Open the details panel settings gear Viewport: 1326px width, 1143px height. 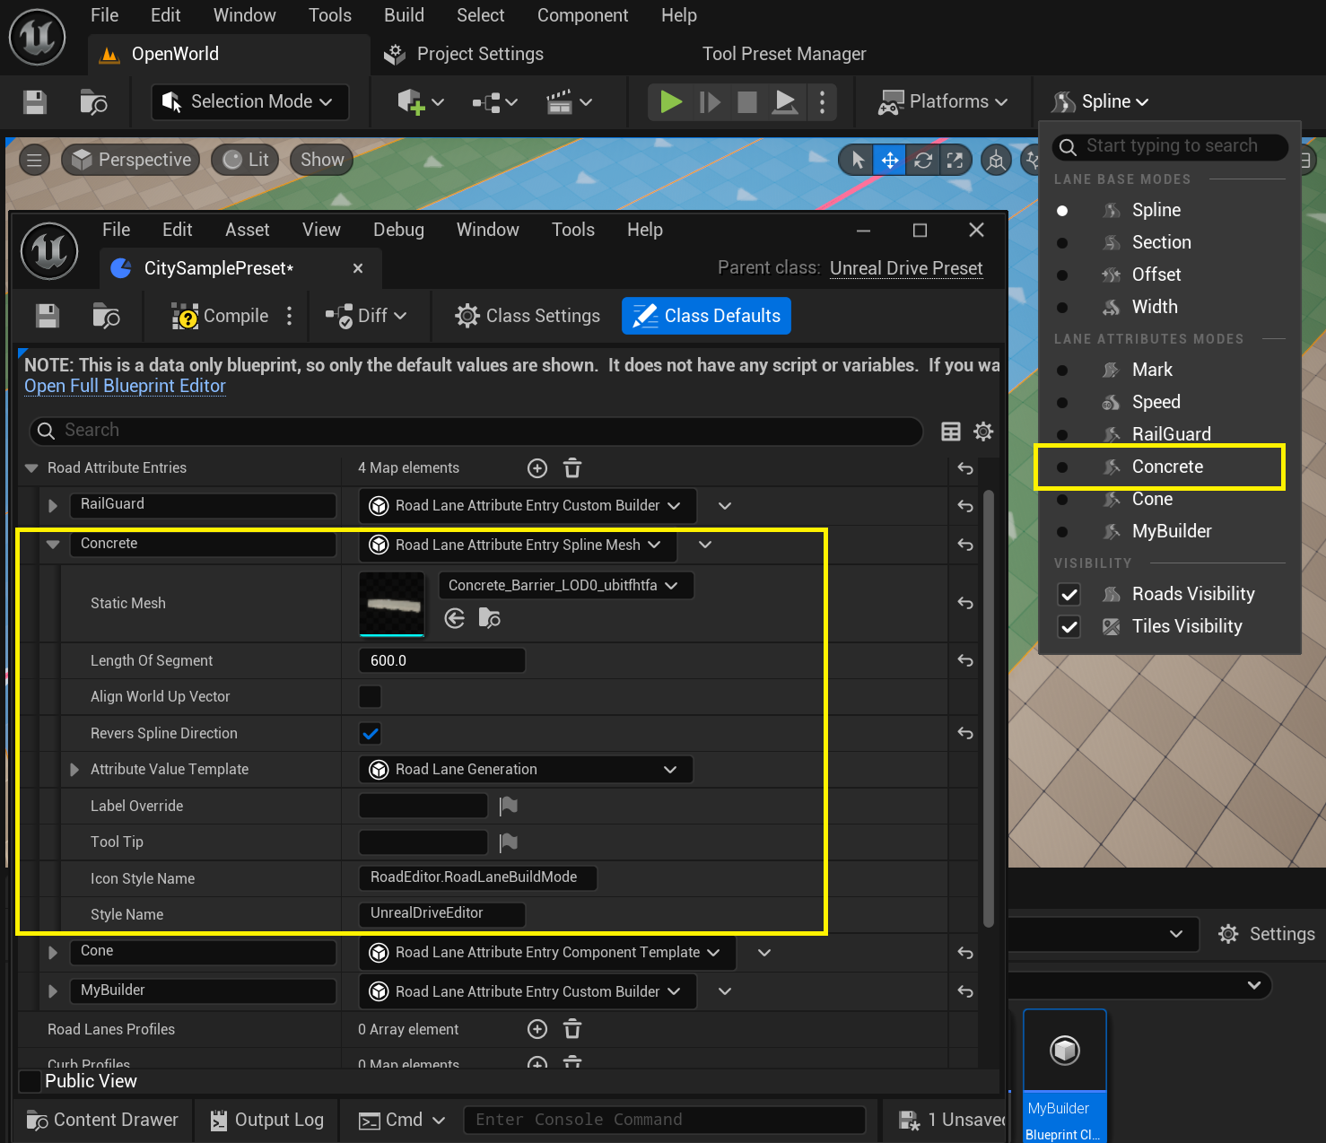[983, 432]
